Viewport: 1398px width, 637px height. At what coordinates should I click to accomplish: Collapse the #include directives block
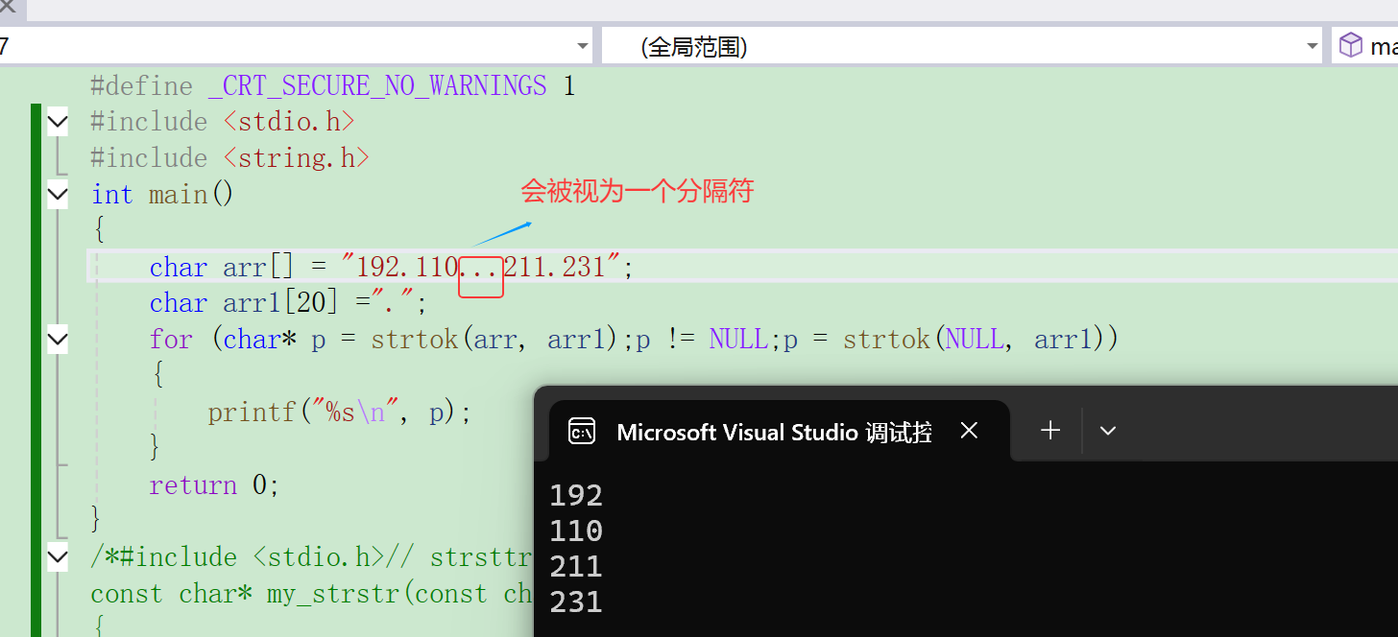58,122
